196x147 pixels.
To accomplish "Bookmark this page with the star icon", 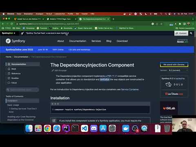I will pos(161,24).
